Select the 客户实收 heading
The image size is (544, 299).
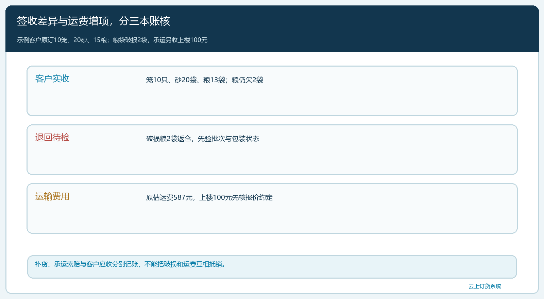pos(52,79)
